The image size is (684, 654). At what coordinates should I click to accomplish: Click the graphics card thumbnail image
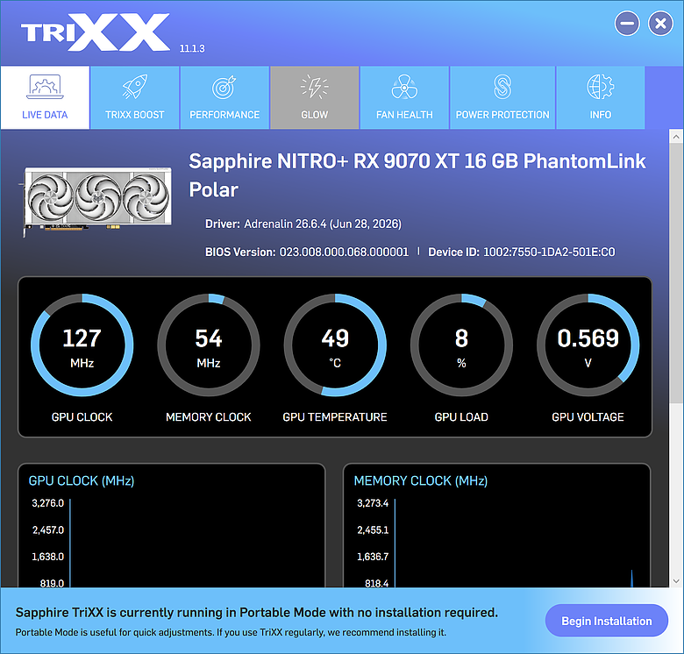(x=96, y=201)
